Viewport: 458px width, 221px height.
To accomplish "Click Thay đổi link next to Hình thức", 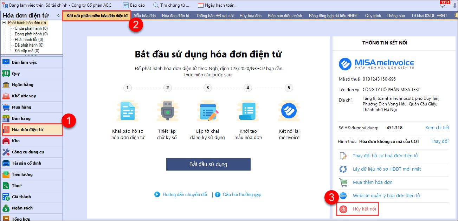I will (x=439, y=141).
